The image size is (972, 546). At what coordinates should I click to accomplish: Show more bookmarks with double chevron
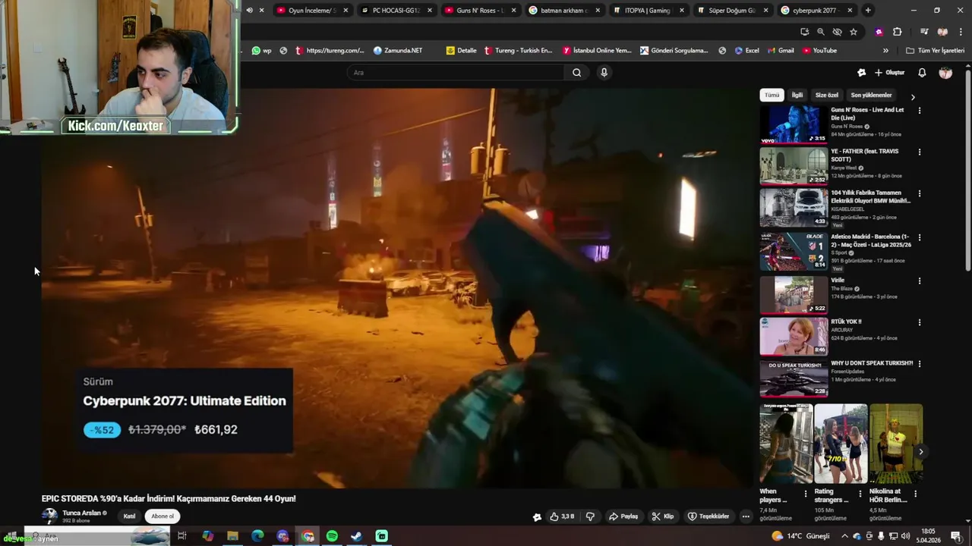(885, 51)
